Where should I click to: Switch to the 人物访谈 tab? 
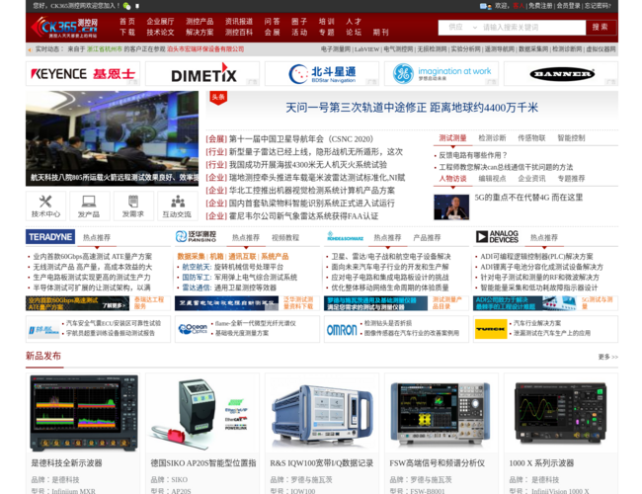452,179
